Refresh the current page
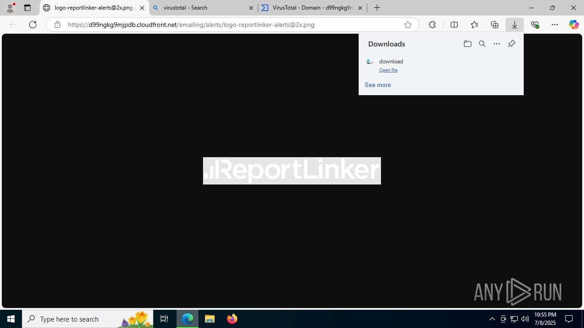Viewport: 584px width, 328px height. [33, 25]
